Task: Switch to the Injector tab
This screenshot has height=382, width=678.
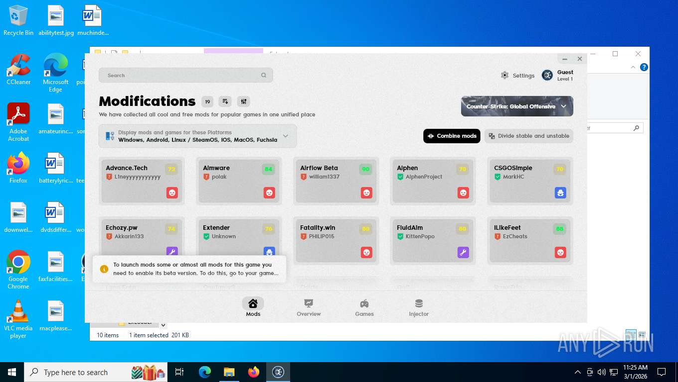Action: [419, 307]
